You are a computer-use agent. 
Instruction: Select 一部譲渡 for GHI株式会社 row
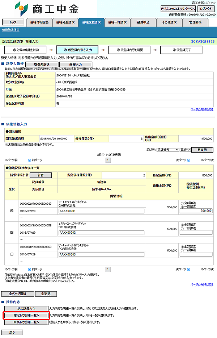click(x=182, y=207)
